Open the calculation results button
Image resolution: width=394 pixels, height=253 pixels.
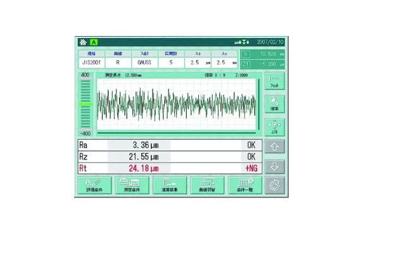(x=170, y=185)
